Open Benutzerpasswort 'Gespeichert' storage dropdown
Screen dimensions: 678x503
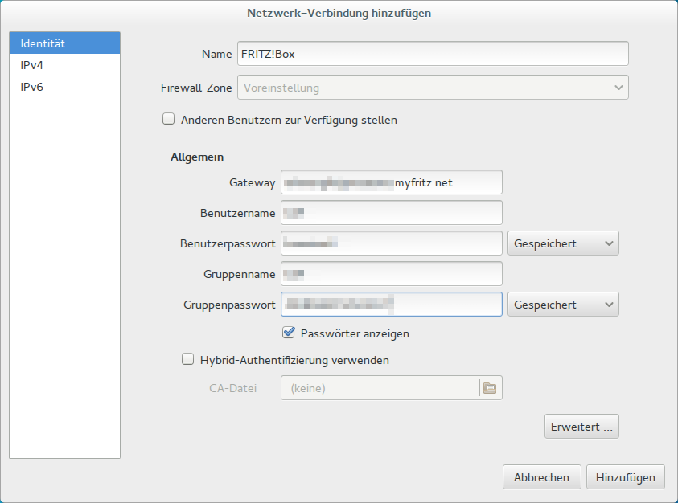[x=562, y=243]
